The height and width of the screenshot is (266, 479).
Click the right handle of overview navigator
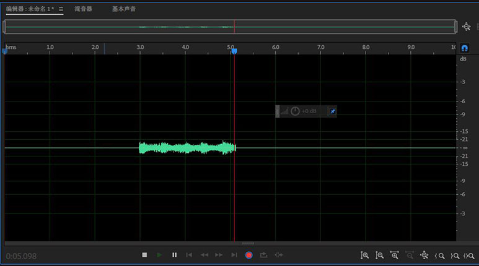tap(456, 27)
